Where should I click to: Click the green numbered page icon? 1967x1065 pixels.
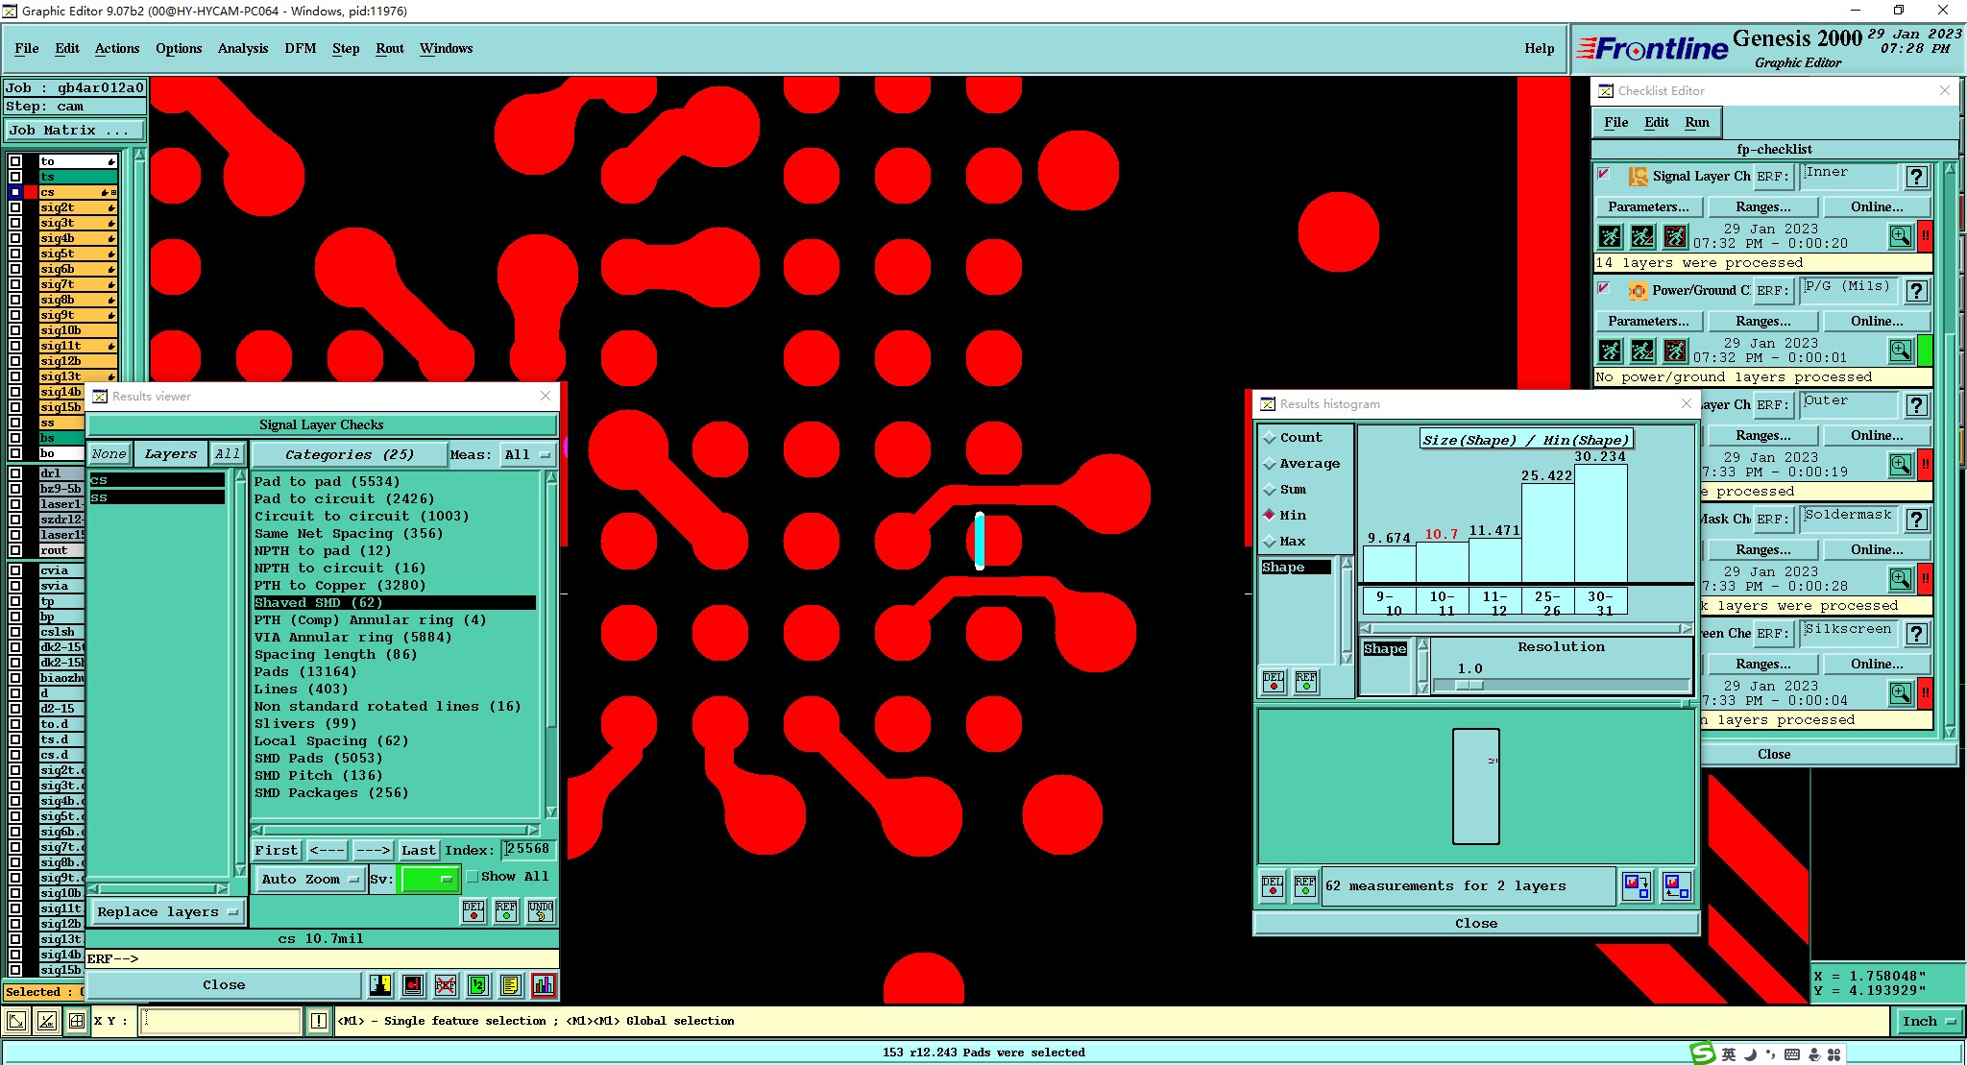478,985
